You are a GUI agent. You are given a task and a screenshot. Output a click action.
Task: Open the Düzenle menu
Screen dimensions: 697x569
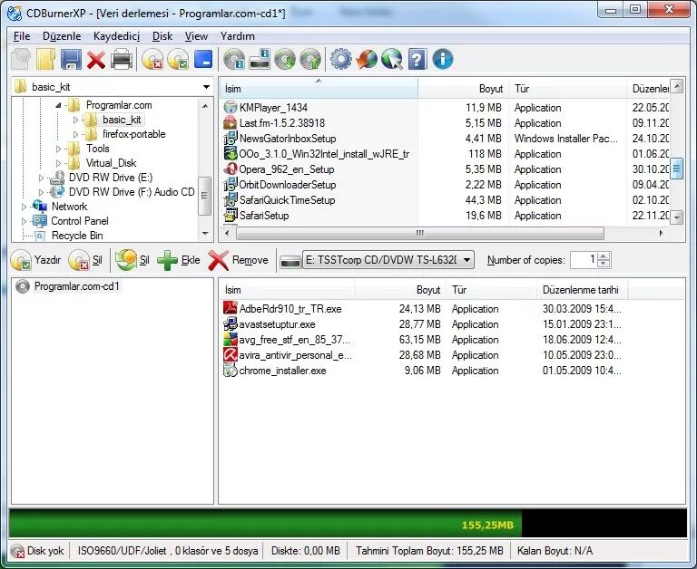pos(62,36)
